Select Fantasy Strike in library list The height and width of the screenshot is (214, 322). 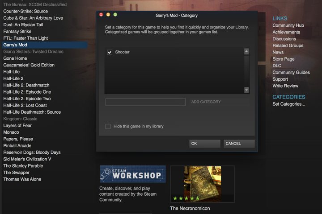(x=17, y=32)
